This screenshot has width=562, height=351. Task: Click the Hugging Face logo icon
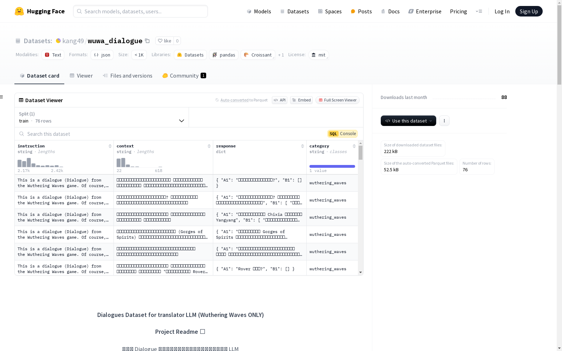pyautogui.click(x=19, y=11)
